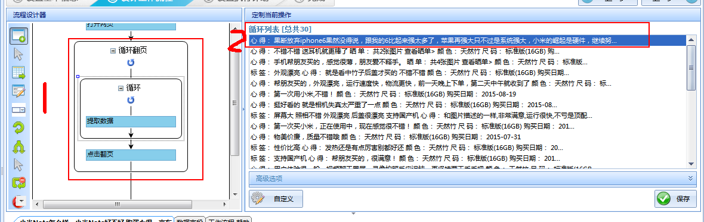Image resolution: width=704 pixels, height=222 pixels.
Task: Click the flow designer horizontal scrollbar thumb
Action: (x=118, y=204)
